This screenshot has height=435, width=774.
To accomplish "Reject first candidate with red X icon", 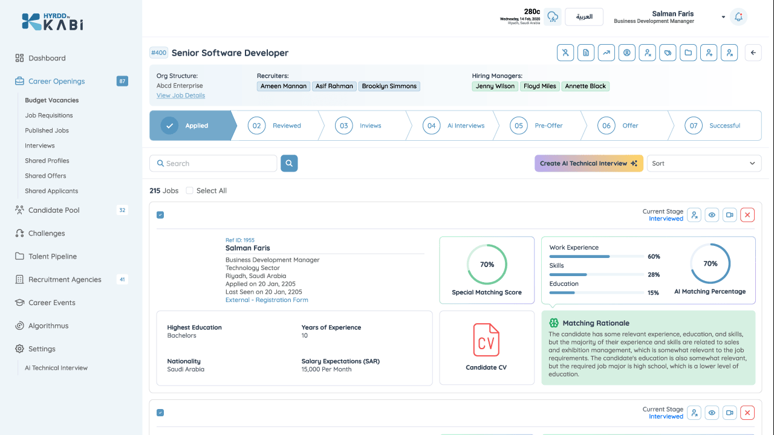I will coord(747,214).
